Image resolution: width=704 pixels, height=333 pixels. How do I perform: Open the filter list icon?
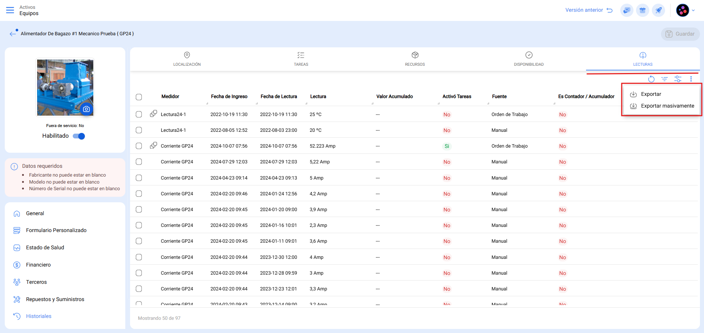(664, 79)
